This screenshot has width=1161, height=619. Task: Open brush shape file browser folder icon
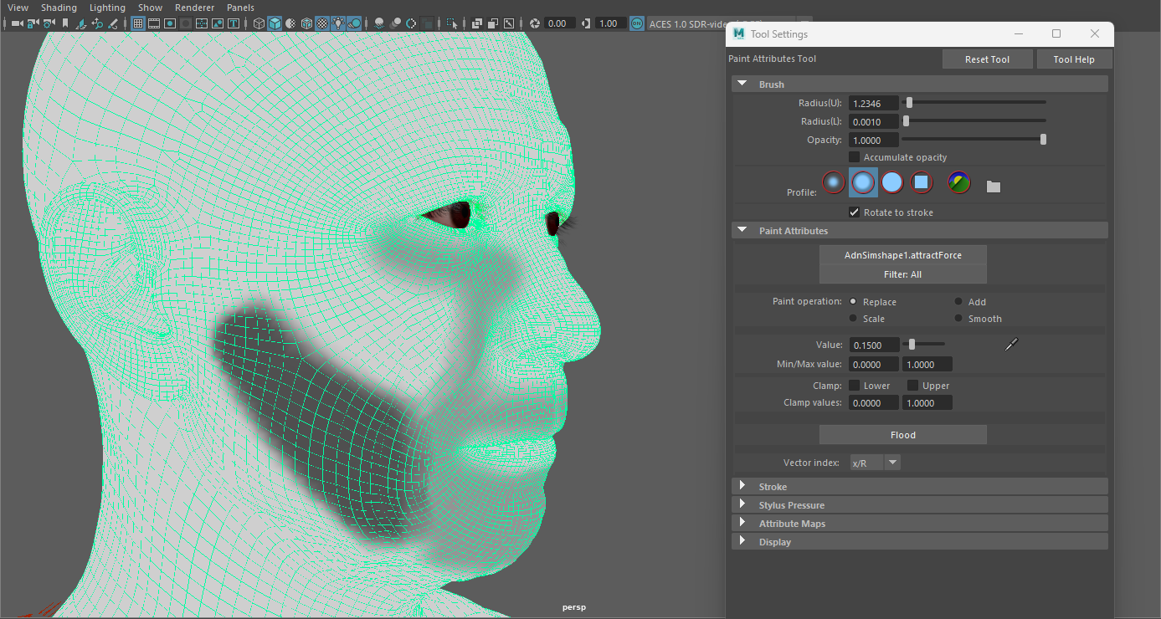click(x=994, y=187)
